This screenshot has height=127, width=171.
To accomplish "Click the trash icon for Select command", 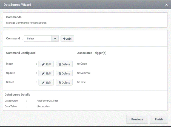I will 60,83.
